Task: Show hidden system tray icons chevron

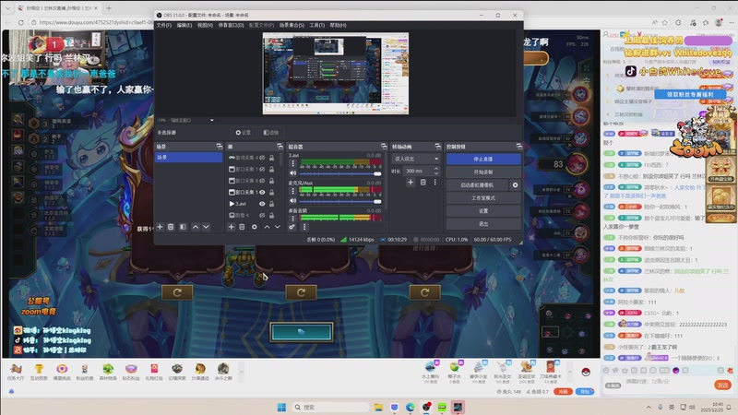Action: [x=649, y=407]
